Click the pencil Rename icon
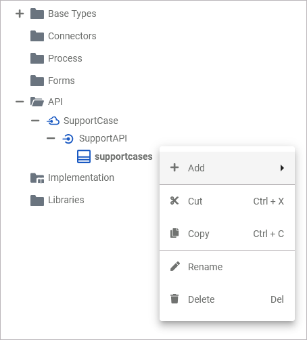 [x=175, y=266]
